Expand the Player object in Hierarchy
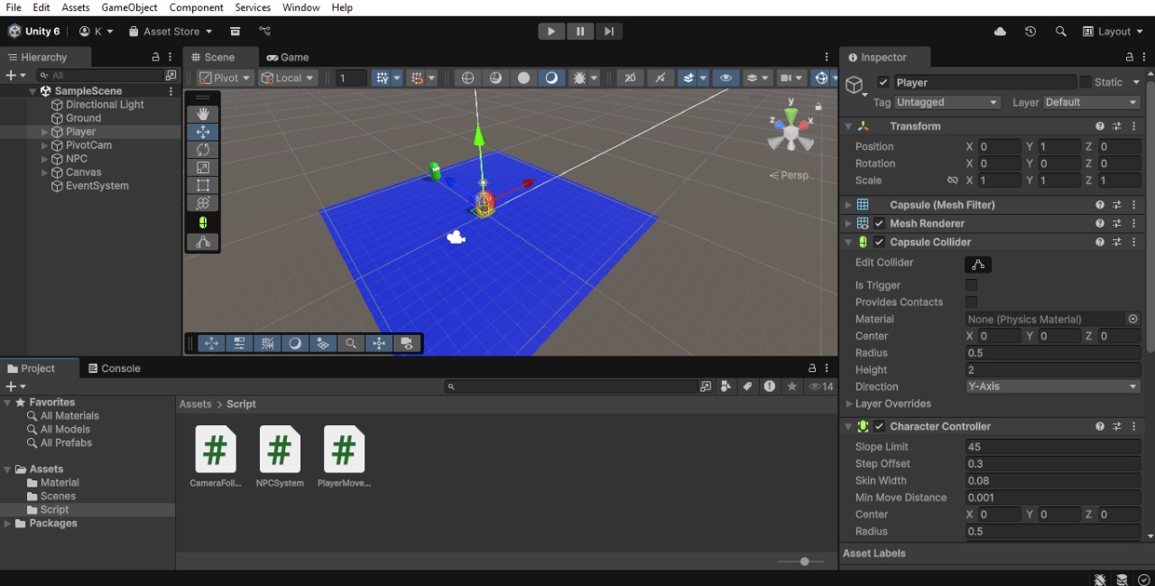The height and width of the screenshot is (586, 1155). pos(45,132)
